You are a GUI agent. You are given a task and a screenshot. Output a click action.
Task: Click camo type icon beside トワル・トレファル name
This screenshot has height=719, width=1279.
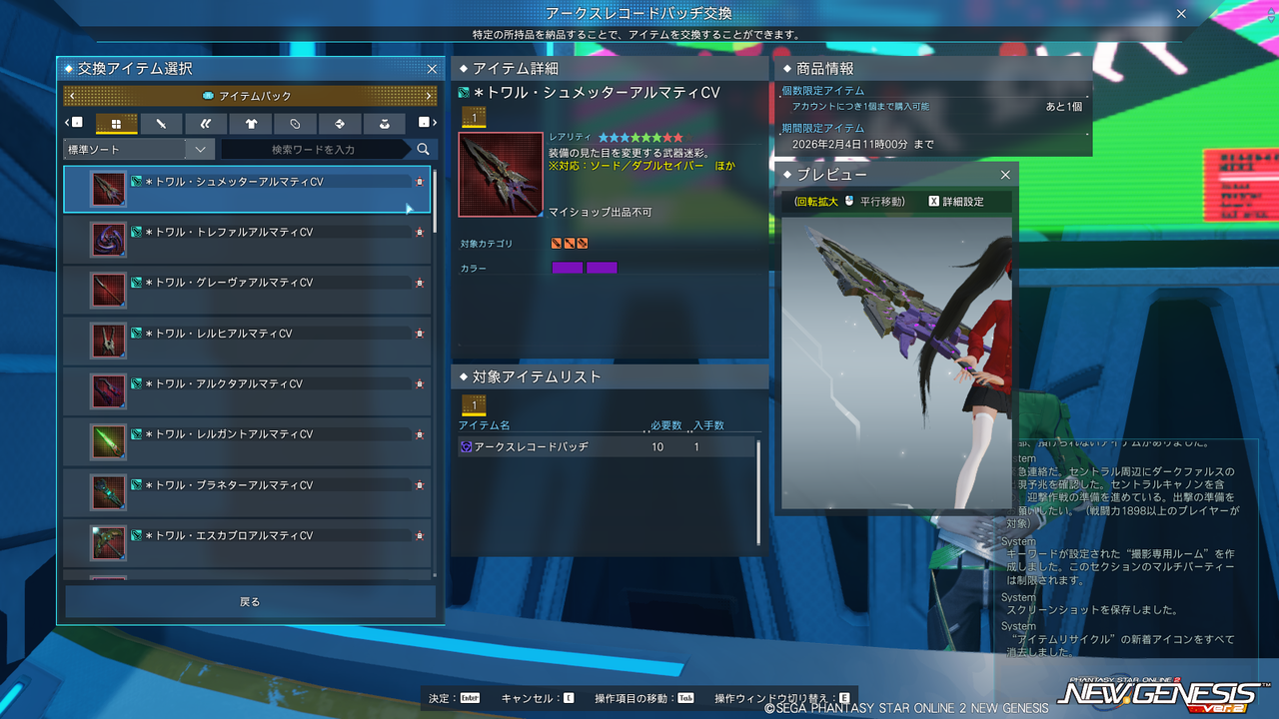click(x=137, y=232)
